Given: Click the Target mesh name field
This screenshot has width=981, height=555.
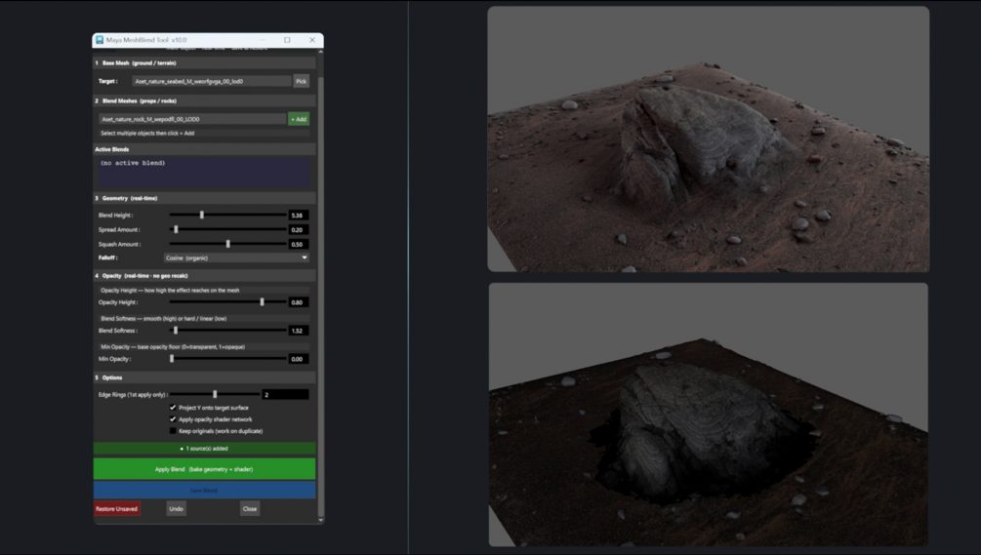Looking at the screenshot, I should coord(212,81).
